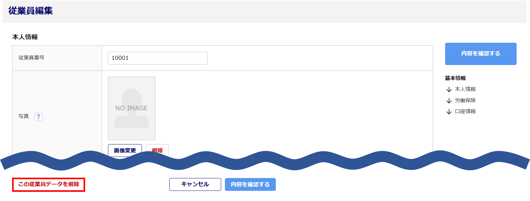Jump to the 労働保険 section link
The height and width of the screenshot is (201, 530).
click(465, 100)
